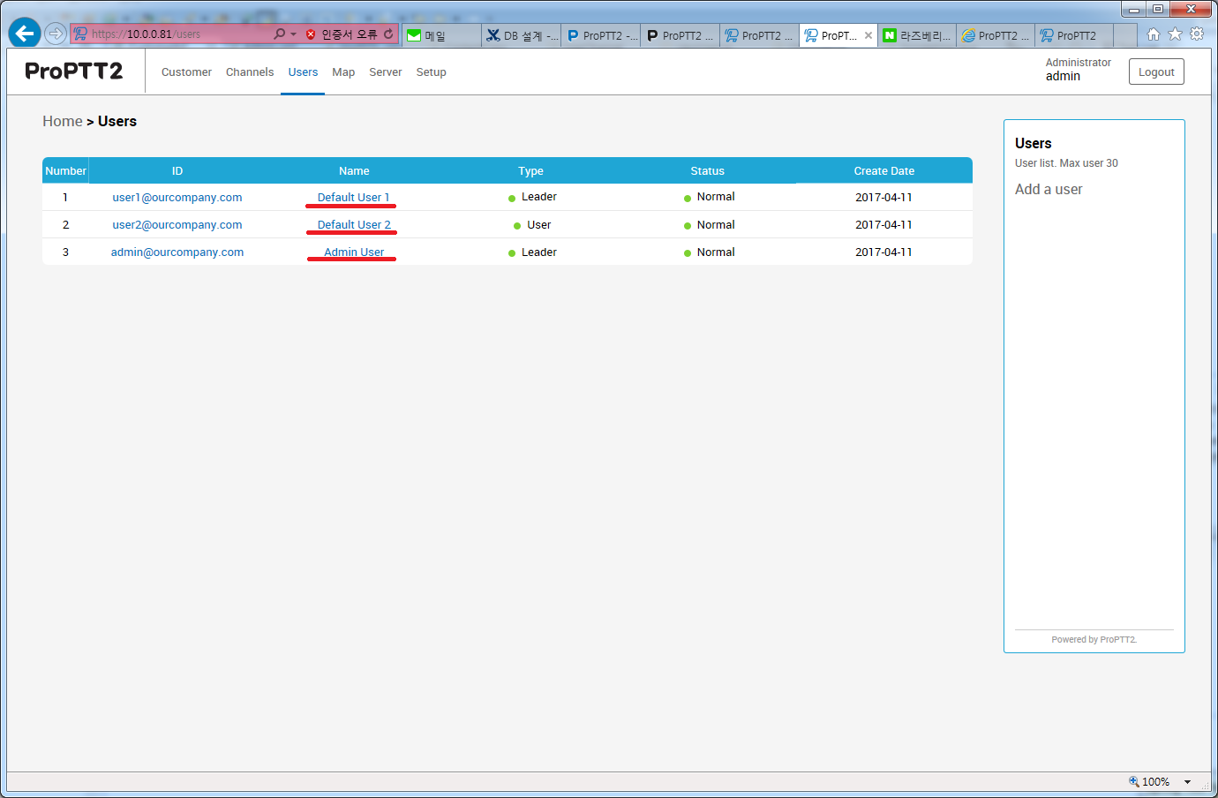
Task: Click the refresh icon in address bar
Action: pyautogui.click(x=388, y=34)
